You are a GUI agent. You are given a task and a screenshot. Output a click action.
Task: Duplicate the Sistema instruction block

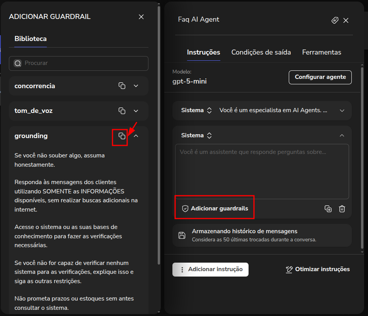328,209
